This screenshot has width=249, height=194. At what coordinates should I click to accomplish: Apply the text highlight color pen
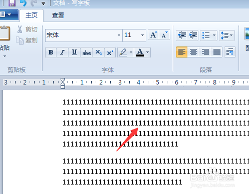[x=123, y=52]
